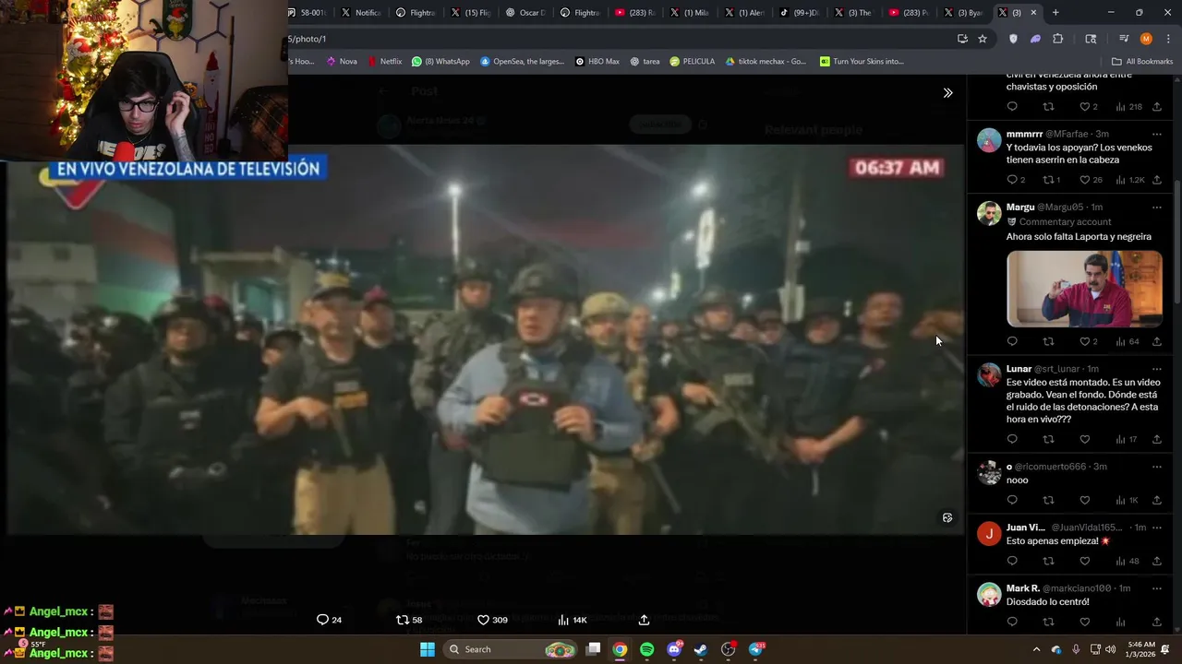1182x664 pixels.
Task: Switch to the Oscar D tab
Action: pos(525,12)
